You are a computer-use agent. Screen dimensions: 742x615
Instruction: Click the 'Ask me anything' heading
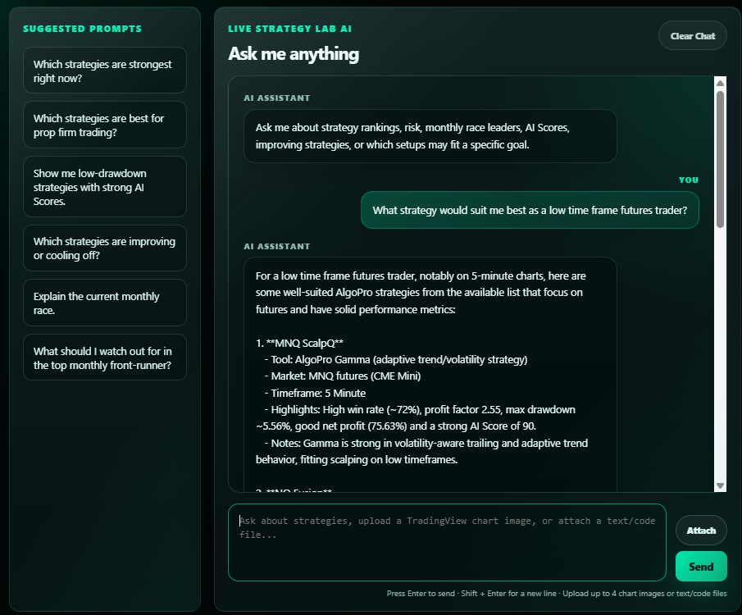294,53
